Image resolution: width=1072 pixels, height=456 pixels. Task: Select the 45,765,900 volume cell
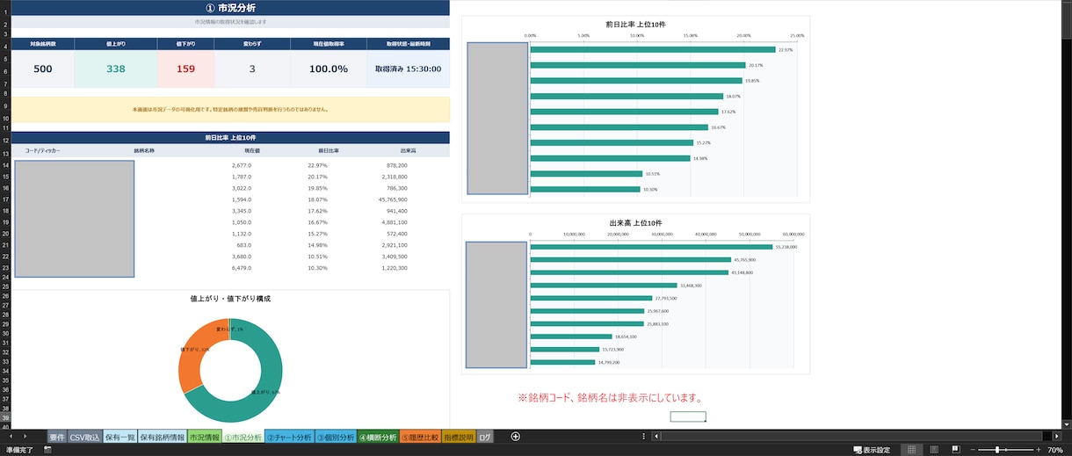coord(391,199)
